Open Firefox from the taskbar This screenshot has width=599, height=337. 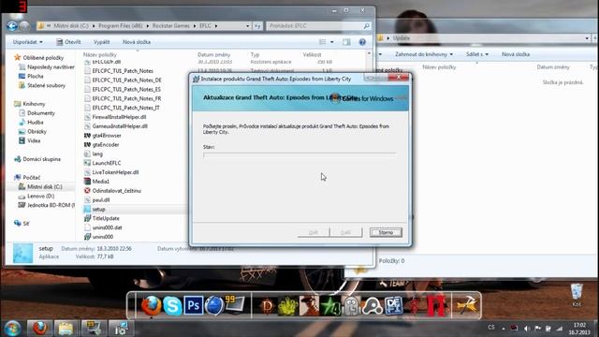(x=39, y=329)
